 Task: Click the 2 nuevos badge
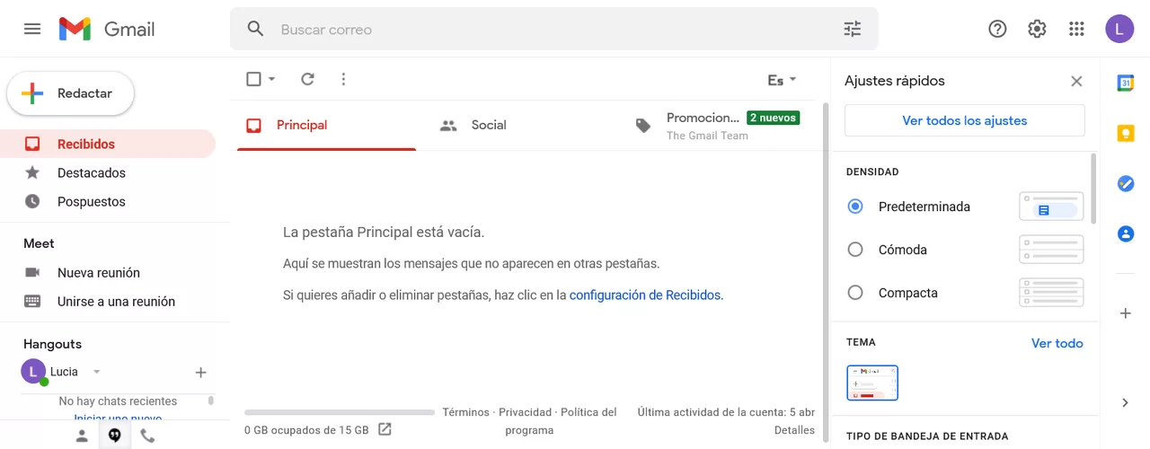pyautogui.click(x=774, y=118)
